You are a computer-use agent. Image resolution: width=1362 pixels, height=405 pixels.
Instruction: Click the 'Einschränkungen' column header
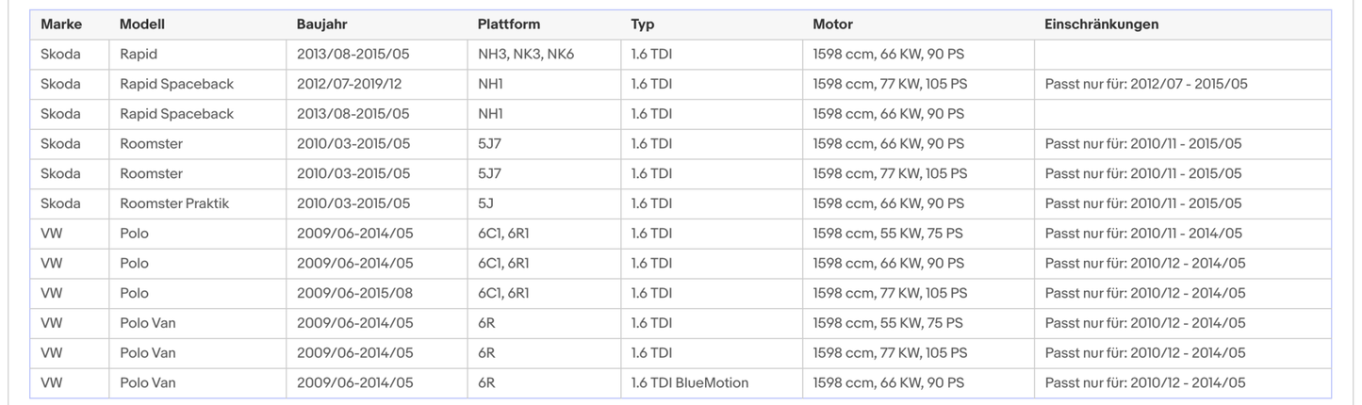[1101, 24]
